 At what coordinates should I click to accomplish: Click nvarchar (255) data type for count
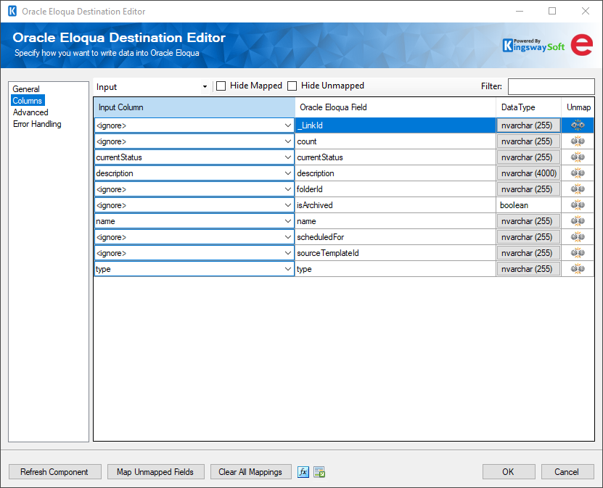click(528, 141)
